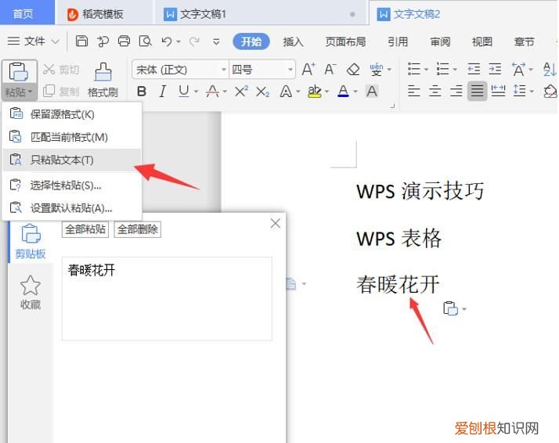Click the Save icon in quick toolbar

[x=81, y=41]
